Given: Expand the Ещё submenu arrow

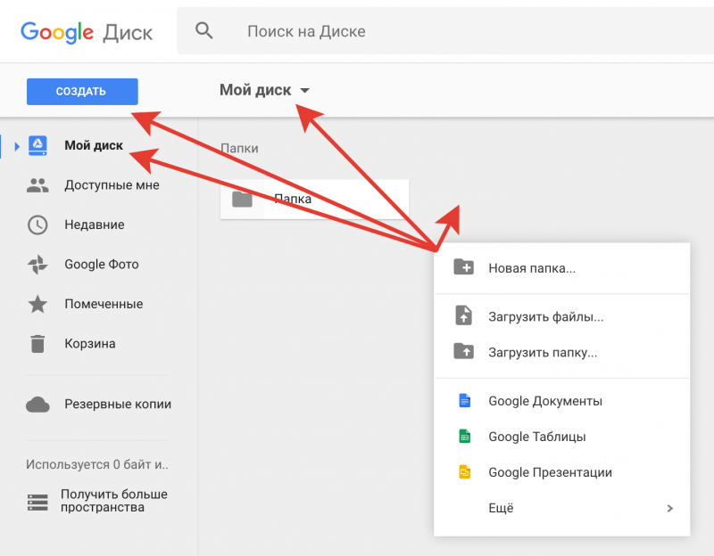Looking at the screenshot, I should pyautogui.click(x=669, y=509).
